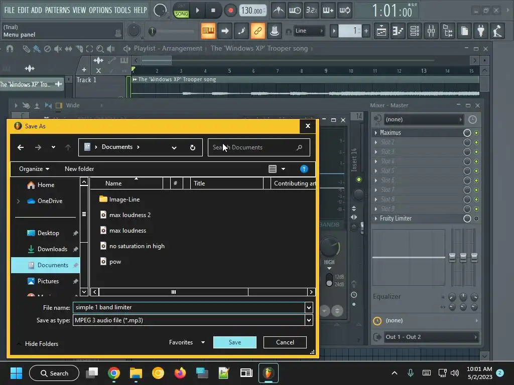Open the PATTERNS menu

57,10
